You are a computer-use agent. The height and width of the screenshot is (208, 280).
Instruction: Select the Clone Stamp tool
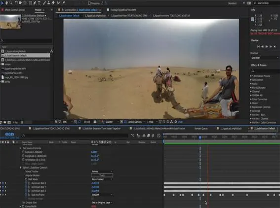48,2
